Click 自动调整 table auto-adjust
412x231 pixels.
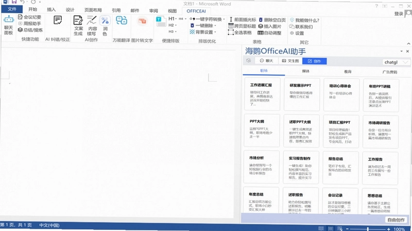click(x=269, y=33)
